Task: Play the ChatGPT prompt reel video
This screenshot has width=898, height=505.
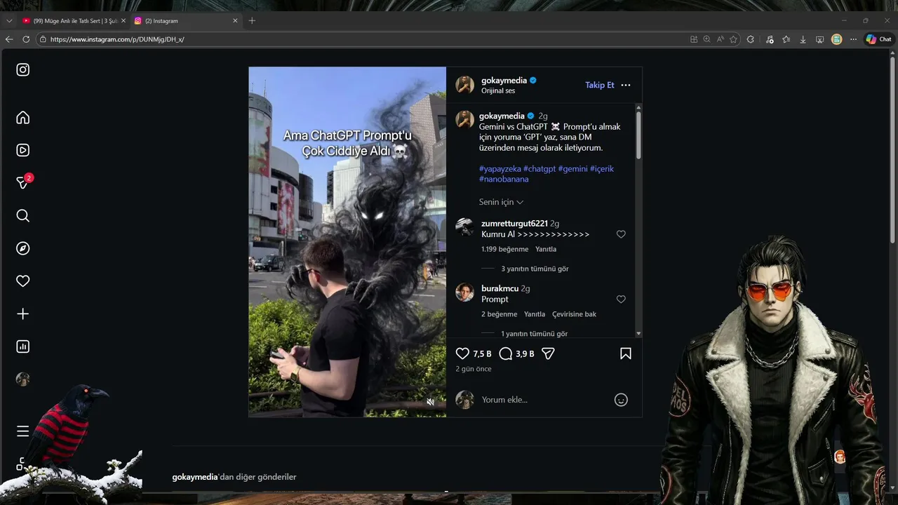Action: [347, 242]
